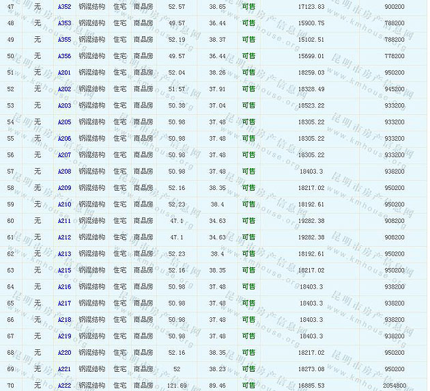Open the A222 room link
This screenshot has width=430, height=391.
64,386
